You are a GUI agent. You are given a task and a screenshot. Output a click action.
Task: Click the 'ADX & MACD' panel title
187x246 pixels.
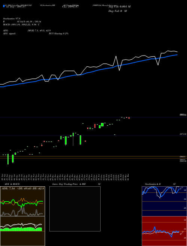point(12,184)
